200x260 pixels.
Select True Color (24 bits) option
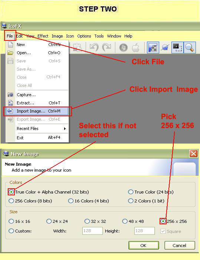(x=131, y=192)
